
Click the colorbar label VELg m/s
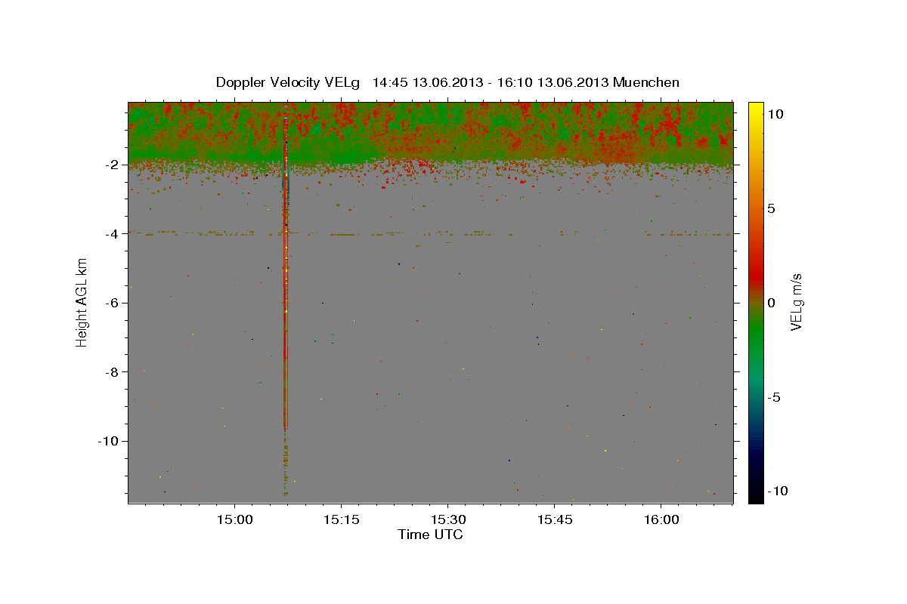coord(796,302)
